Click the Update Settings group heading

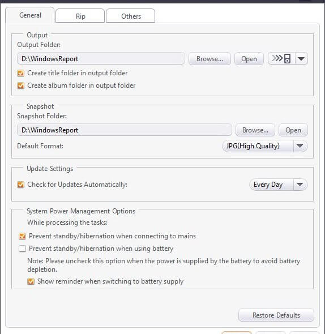pos(50,169)
